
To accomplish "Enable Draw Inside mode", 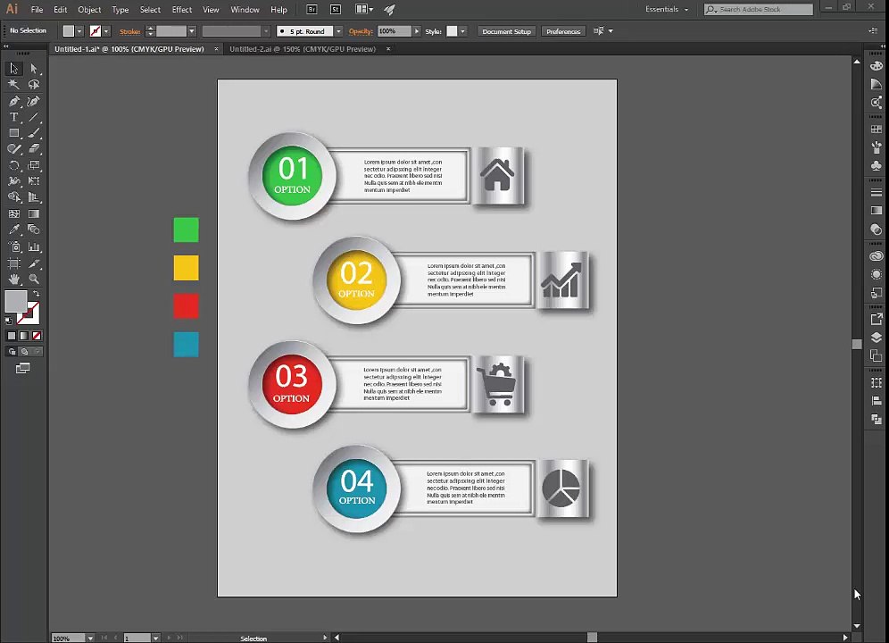I will pos(37,352).
